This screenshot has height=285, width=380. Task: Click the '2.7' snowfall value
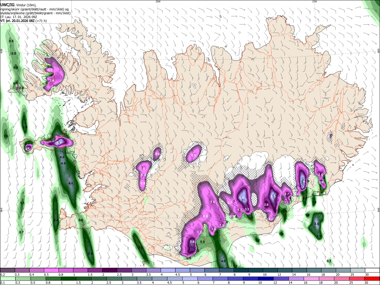click(x=287, y=194)
